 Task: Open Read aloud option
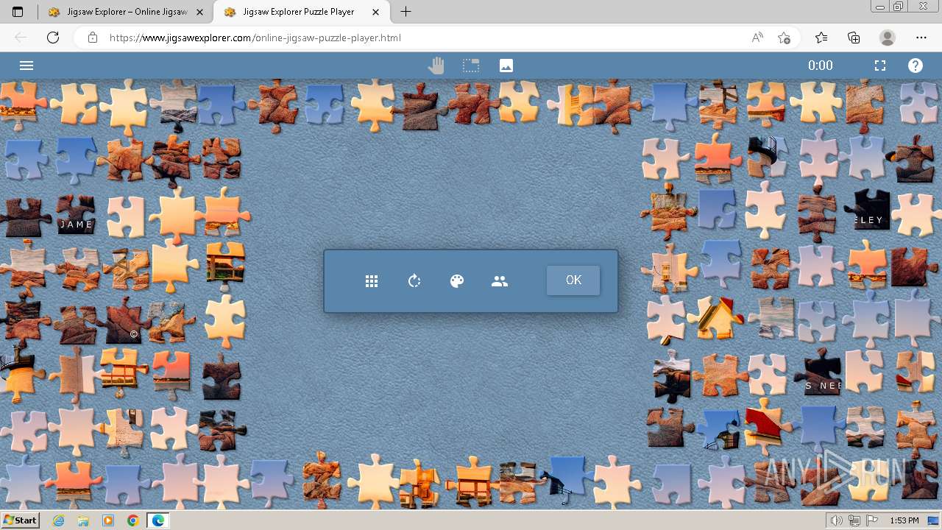(757, 38)
